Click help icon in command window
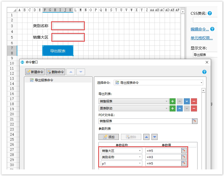The width and height of the screenshot is (224, 176). pos(204,72)
